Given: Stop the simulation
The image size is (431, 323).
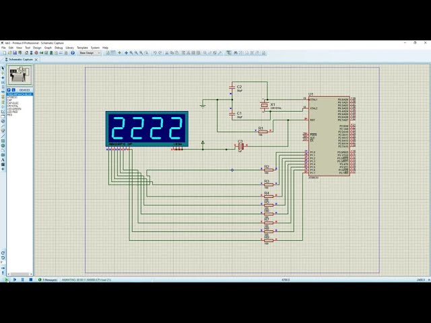Looking at the screenshot, I should pyautogui.click(x=31, y=280).
